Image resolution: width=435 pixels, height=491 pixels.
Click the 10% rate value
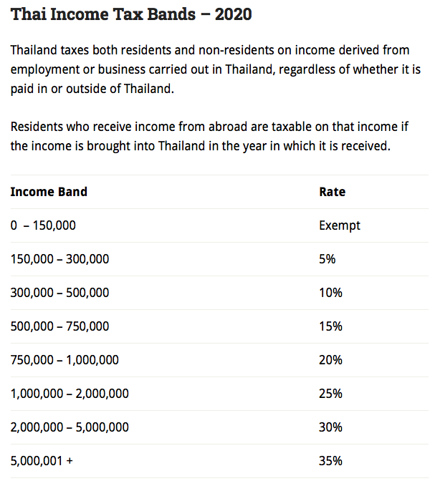(330, 293)
